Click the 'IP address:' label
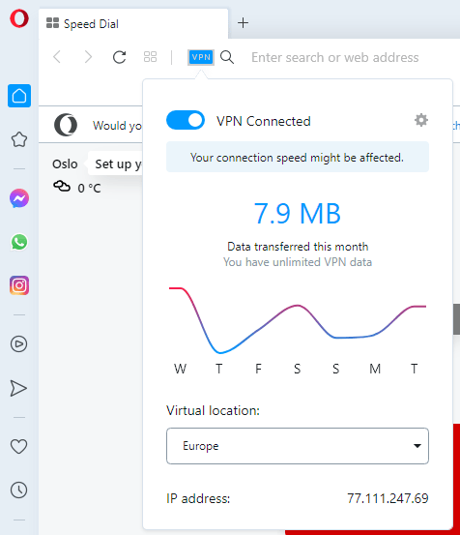The height and width of the screenshot is (535, 460). [x=198, y=498]
